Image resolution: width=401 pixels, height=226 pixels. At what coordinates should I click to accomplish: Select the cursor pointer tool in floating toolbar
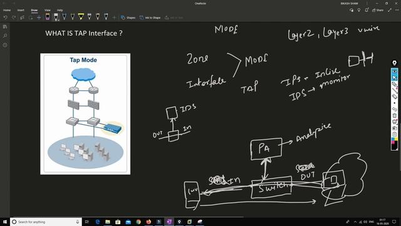point(394,77)
